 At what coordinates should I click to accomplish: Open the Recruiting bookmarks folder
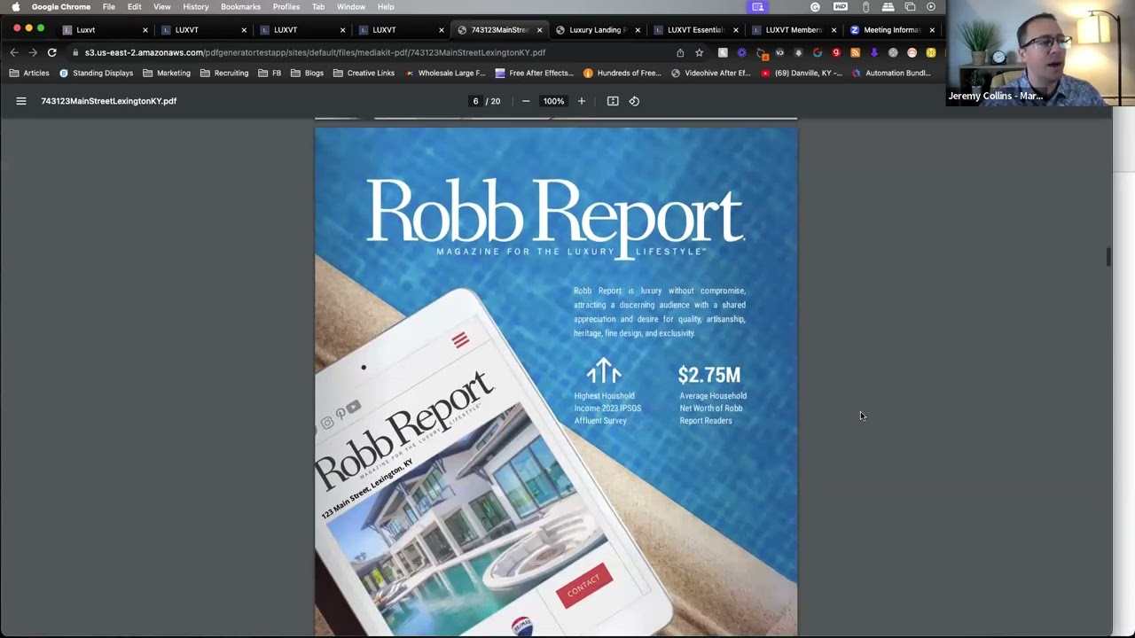224,74
